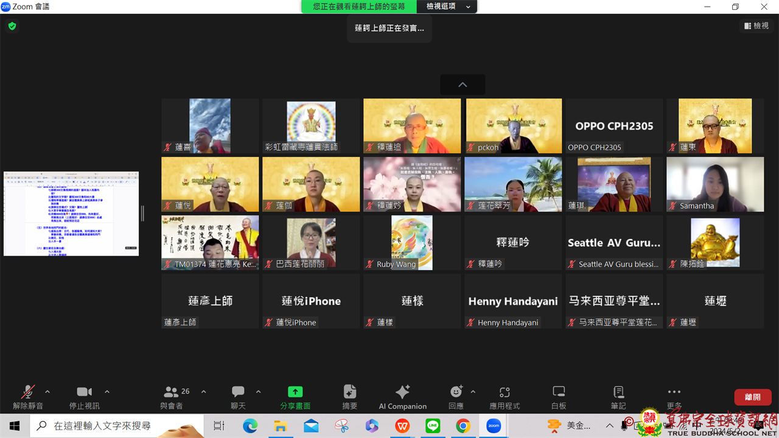Viewport: 779px width, 438px height.
Task: Click the red 離開 leave button
Action: click(x=752, y=397)
